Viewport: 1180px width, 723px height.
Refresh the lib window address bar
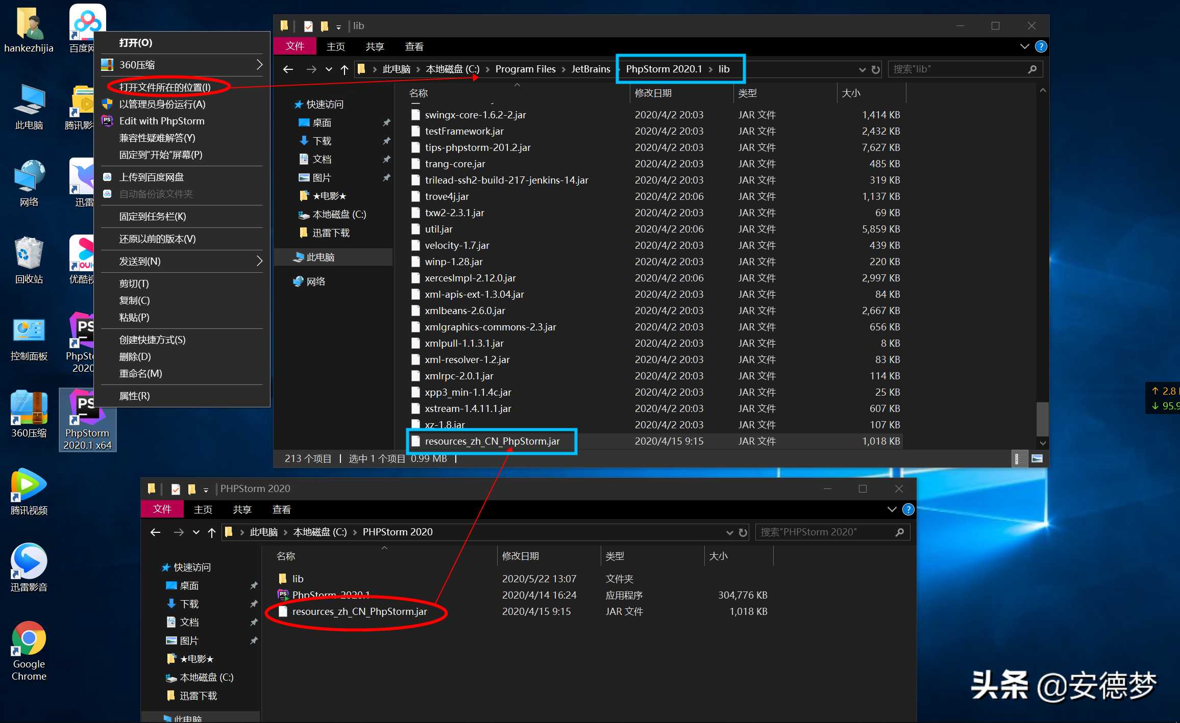[x=876, y=69]
